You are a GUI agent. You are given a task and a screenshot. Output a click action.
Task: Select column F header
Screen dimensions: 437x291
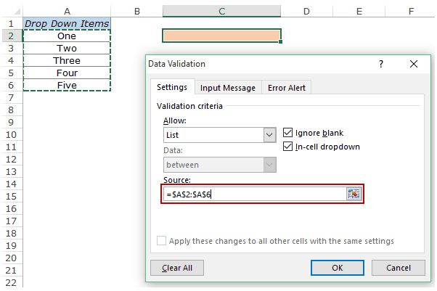[x=411, y=12]
